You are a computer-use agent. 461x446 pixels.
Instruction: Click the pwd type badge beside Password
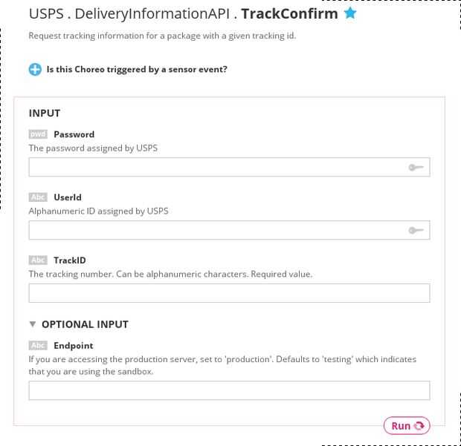coord(38,134)
